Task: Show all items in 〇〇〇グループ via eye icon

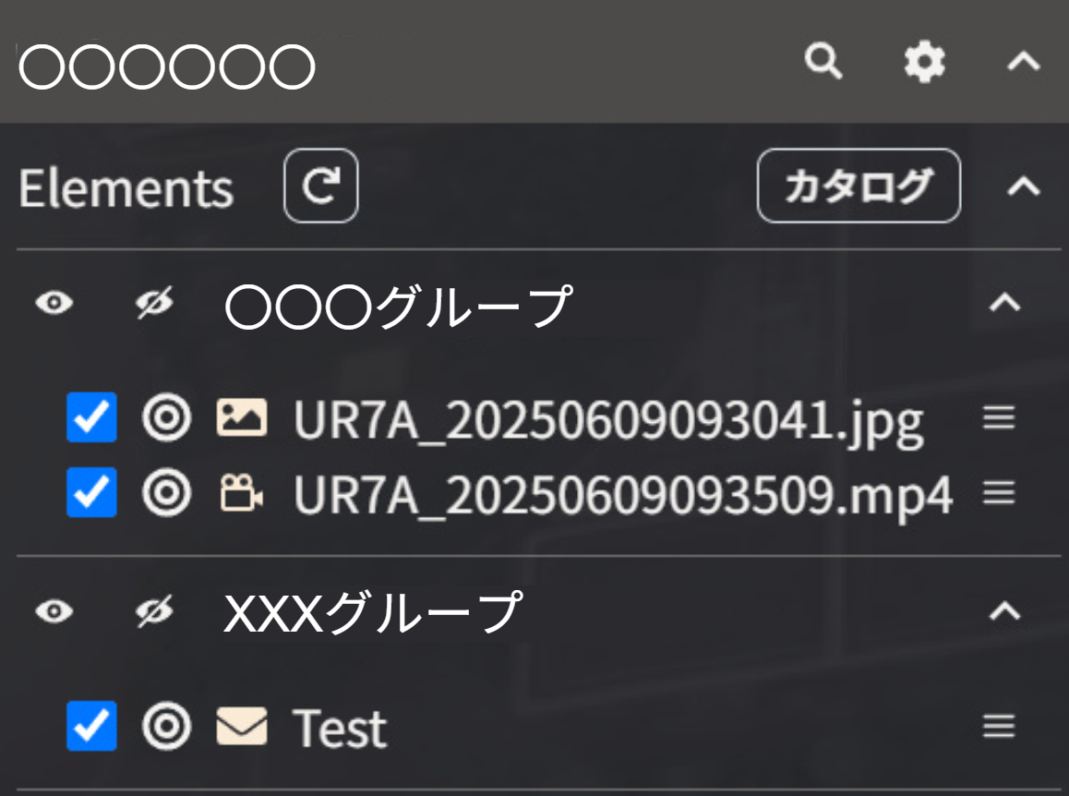Action: (54, 303)
